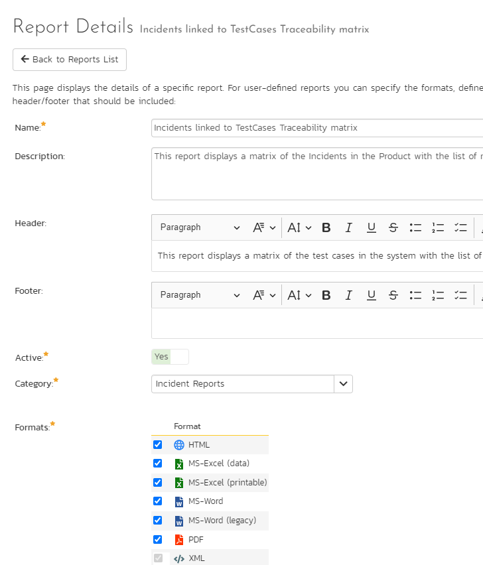Open Paragraph style dropdown in Header editor
483x565 pixels.
tap(200, 227)
